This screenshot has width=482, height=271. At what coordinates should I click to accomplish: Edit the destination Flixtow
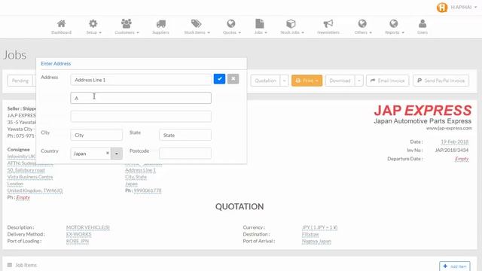click(310, 234)
